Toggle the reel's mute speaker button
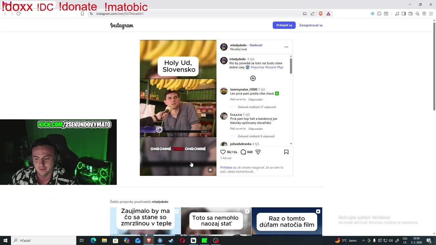This screenshot has width=436, height=245. [x=211, y=170]
